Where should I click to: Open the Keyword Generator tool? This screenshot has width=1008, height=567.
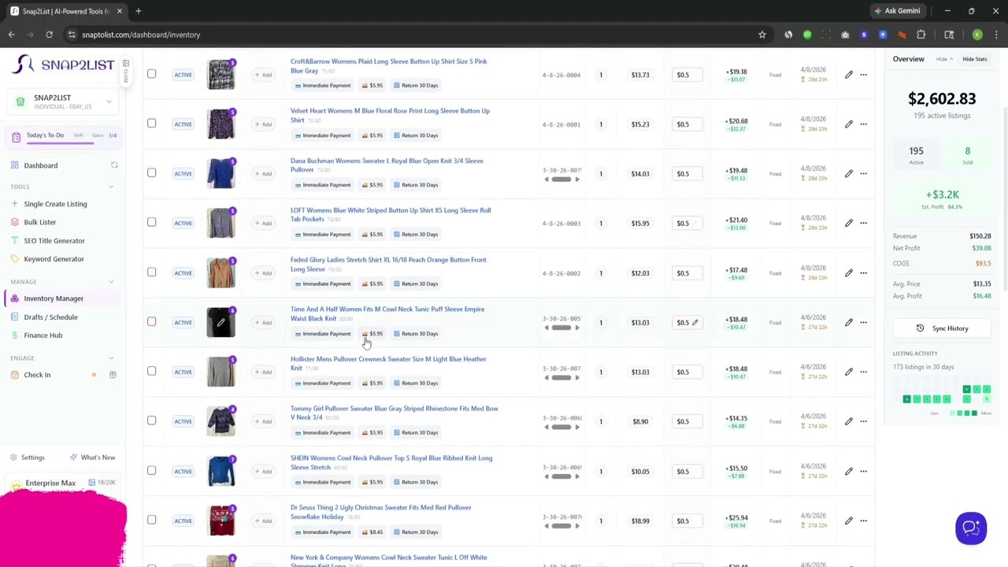click(54, 259)
